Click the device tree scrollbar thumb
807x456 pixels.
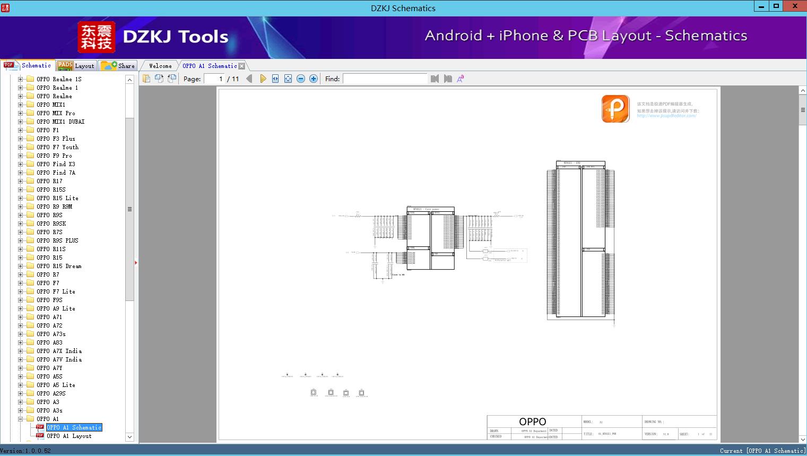click(129, 209)
